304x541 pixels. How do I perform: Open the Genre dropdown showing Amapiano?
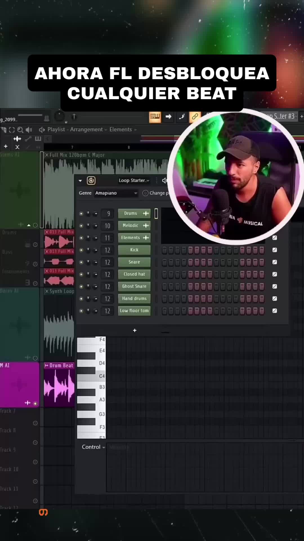click(x=116, y=193)
